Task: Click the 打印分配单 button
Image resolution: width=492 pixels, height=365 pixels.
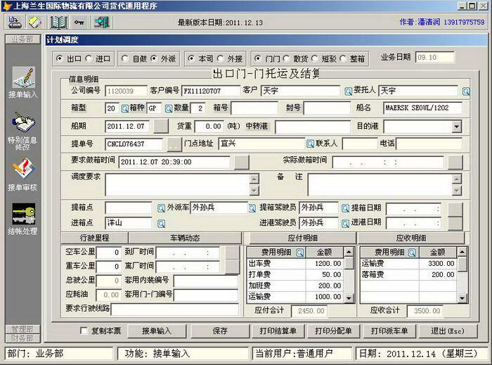Action: [x=333, y=331]
